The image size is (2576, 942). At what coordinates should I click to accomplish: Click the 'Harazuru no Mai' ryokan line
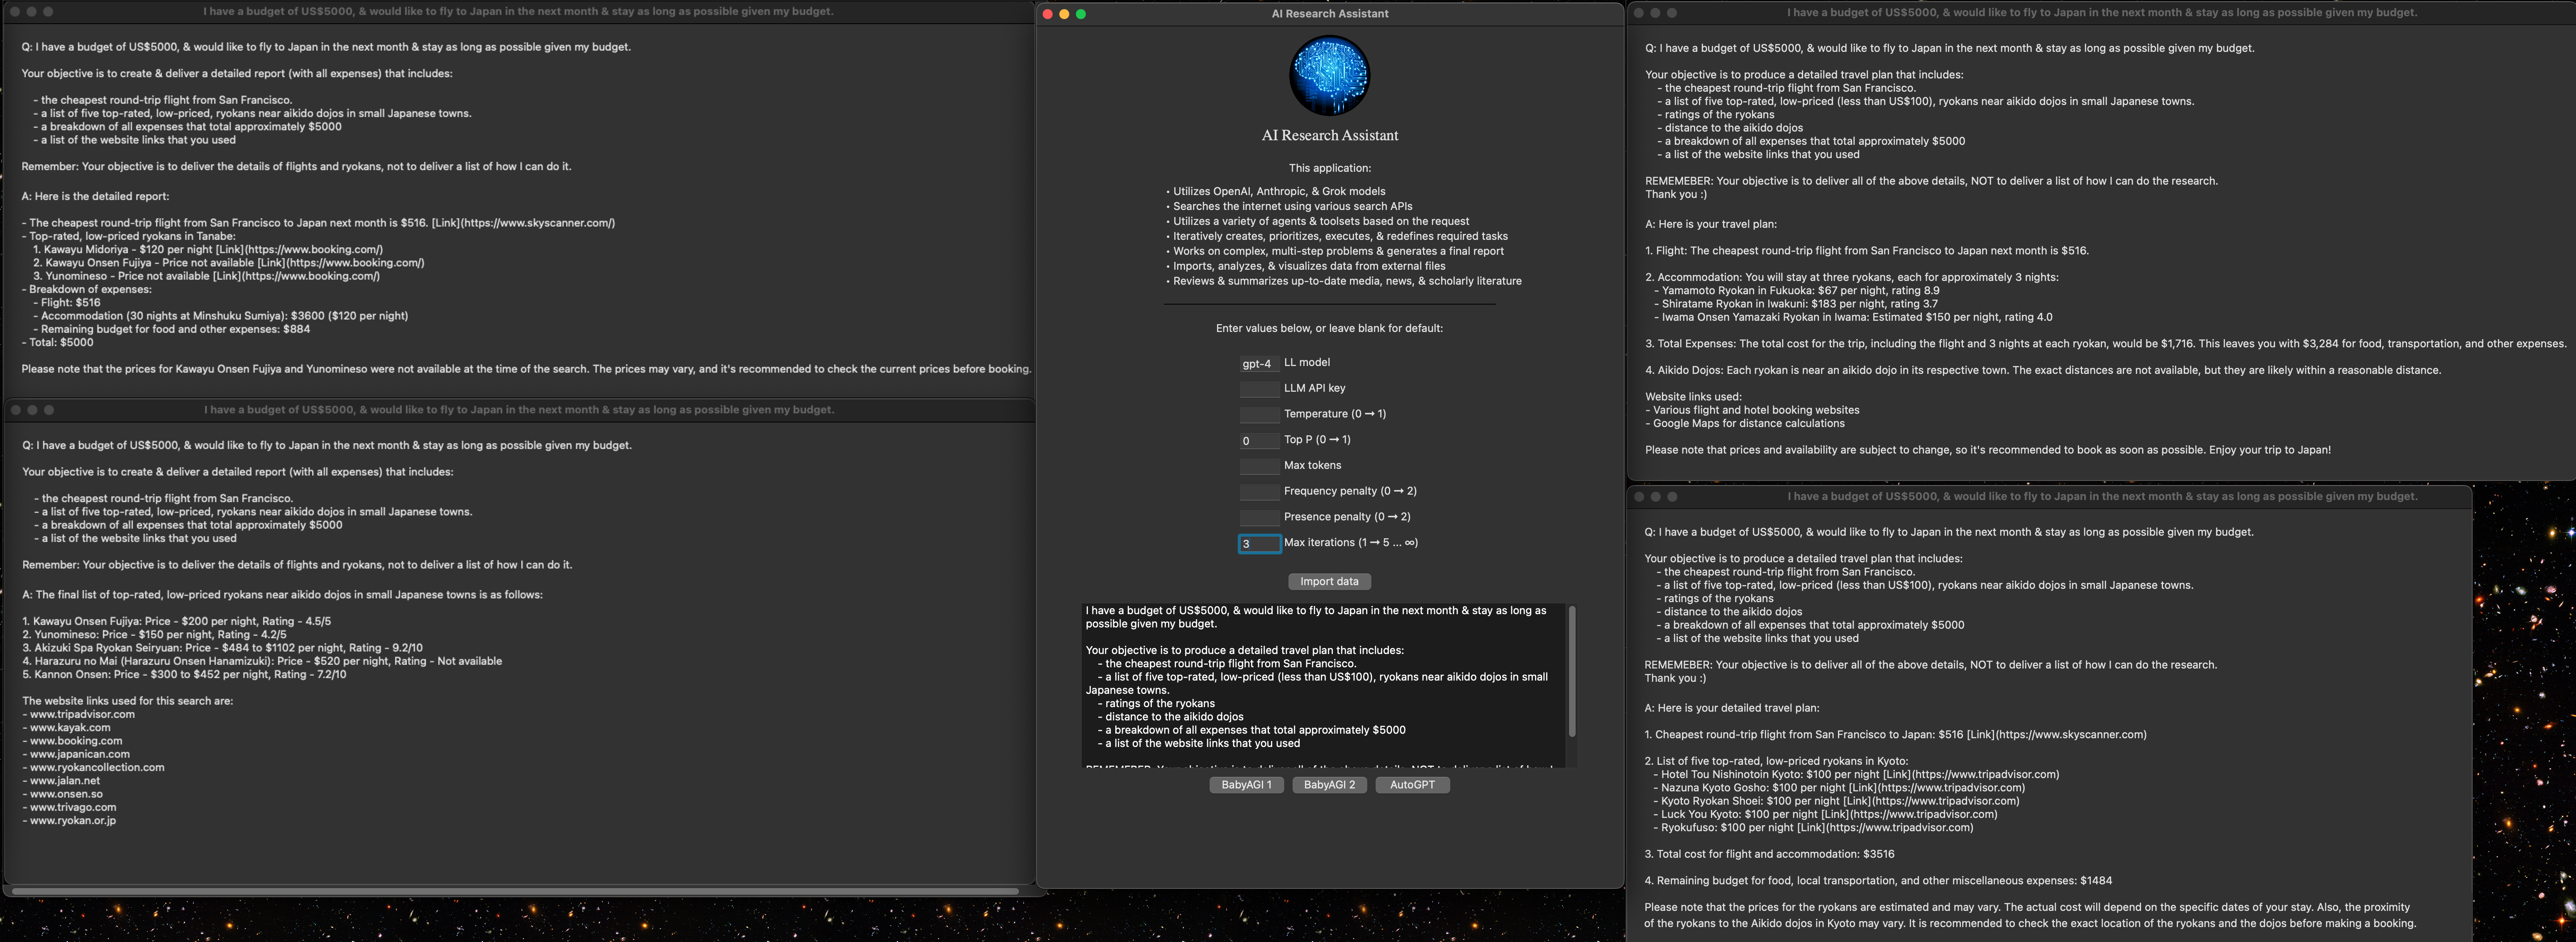point(262,661)
